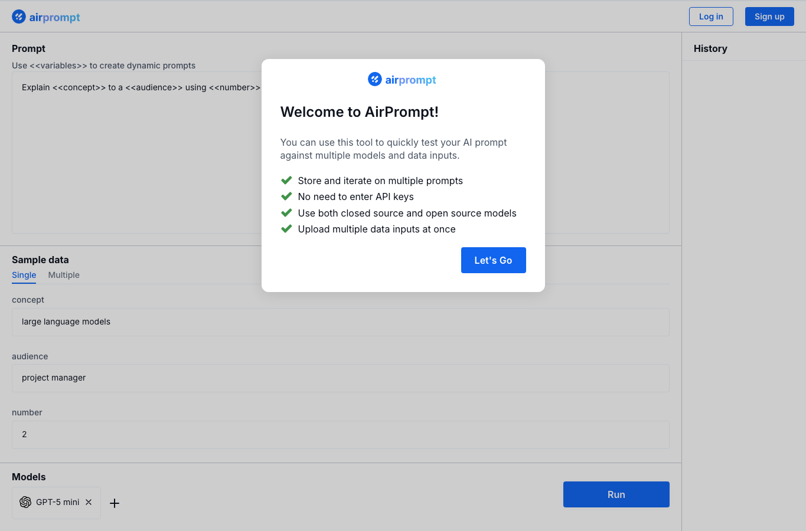Click the GPT-5 mini OpenAI icon
Viewport: 806px width, 531px height.
(x=25, y=502)
